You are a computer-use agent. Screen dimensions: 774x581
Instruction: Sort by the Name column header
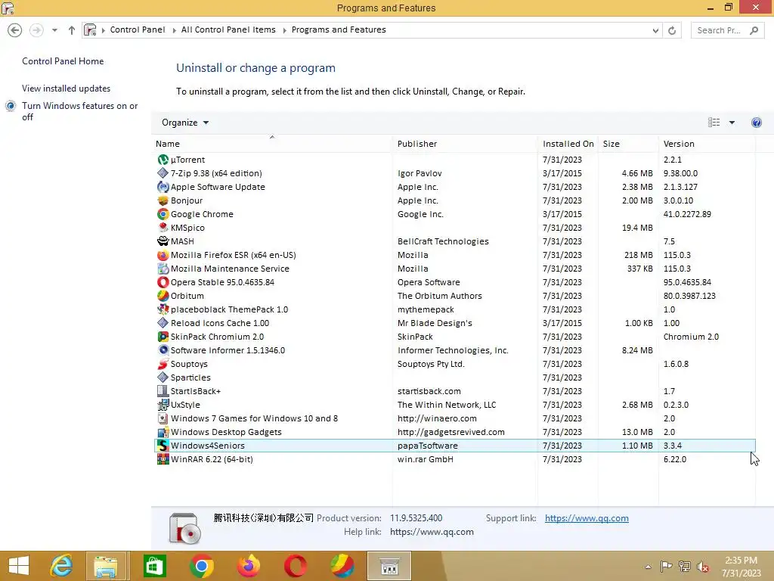tap(272, 144)
